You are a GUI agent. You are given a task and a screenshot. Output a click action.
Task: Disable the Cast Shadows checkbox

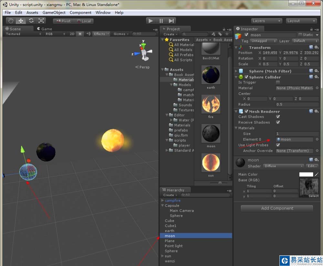tap(278, 117)
